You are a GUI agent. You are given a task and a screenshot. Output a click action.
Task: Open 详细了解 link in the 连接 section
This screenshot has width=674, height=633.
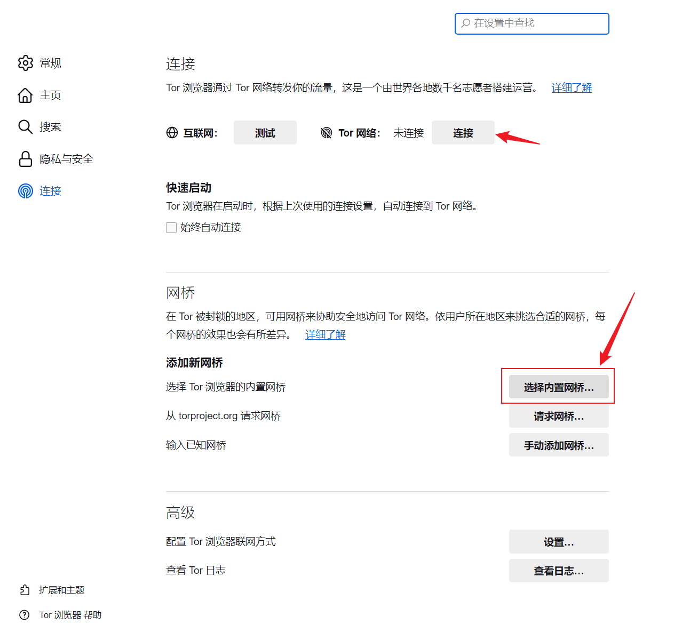pos(572,87)
